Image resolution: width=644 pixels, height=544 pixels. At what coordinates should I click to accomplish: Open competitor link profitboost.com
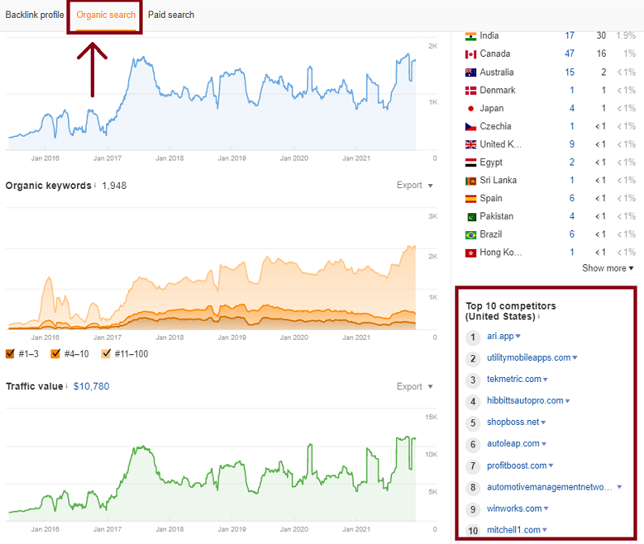(517, 465)
